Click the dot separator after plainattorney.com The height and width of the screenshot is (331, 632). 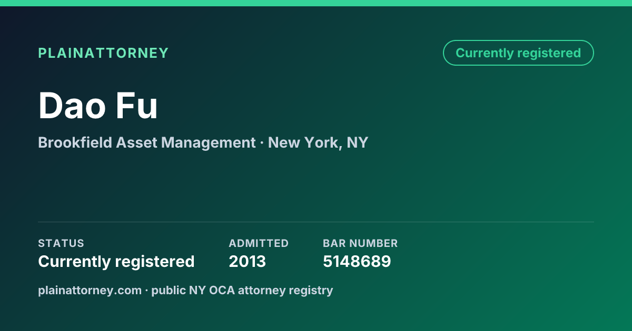tap(146, 291)
